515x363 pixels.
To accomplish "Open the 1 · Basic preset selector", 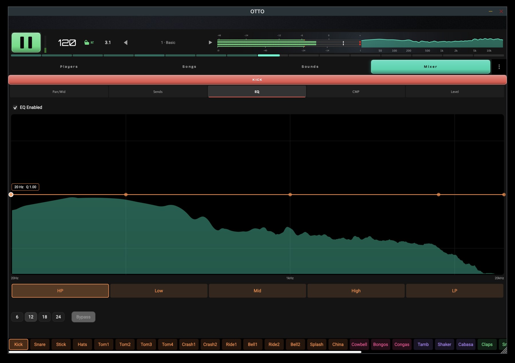I will pos(168,42).
